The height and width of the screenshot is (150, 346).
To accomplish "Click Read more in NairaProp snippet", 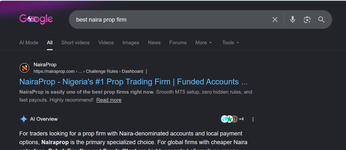I will coord(109,100).
